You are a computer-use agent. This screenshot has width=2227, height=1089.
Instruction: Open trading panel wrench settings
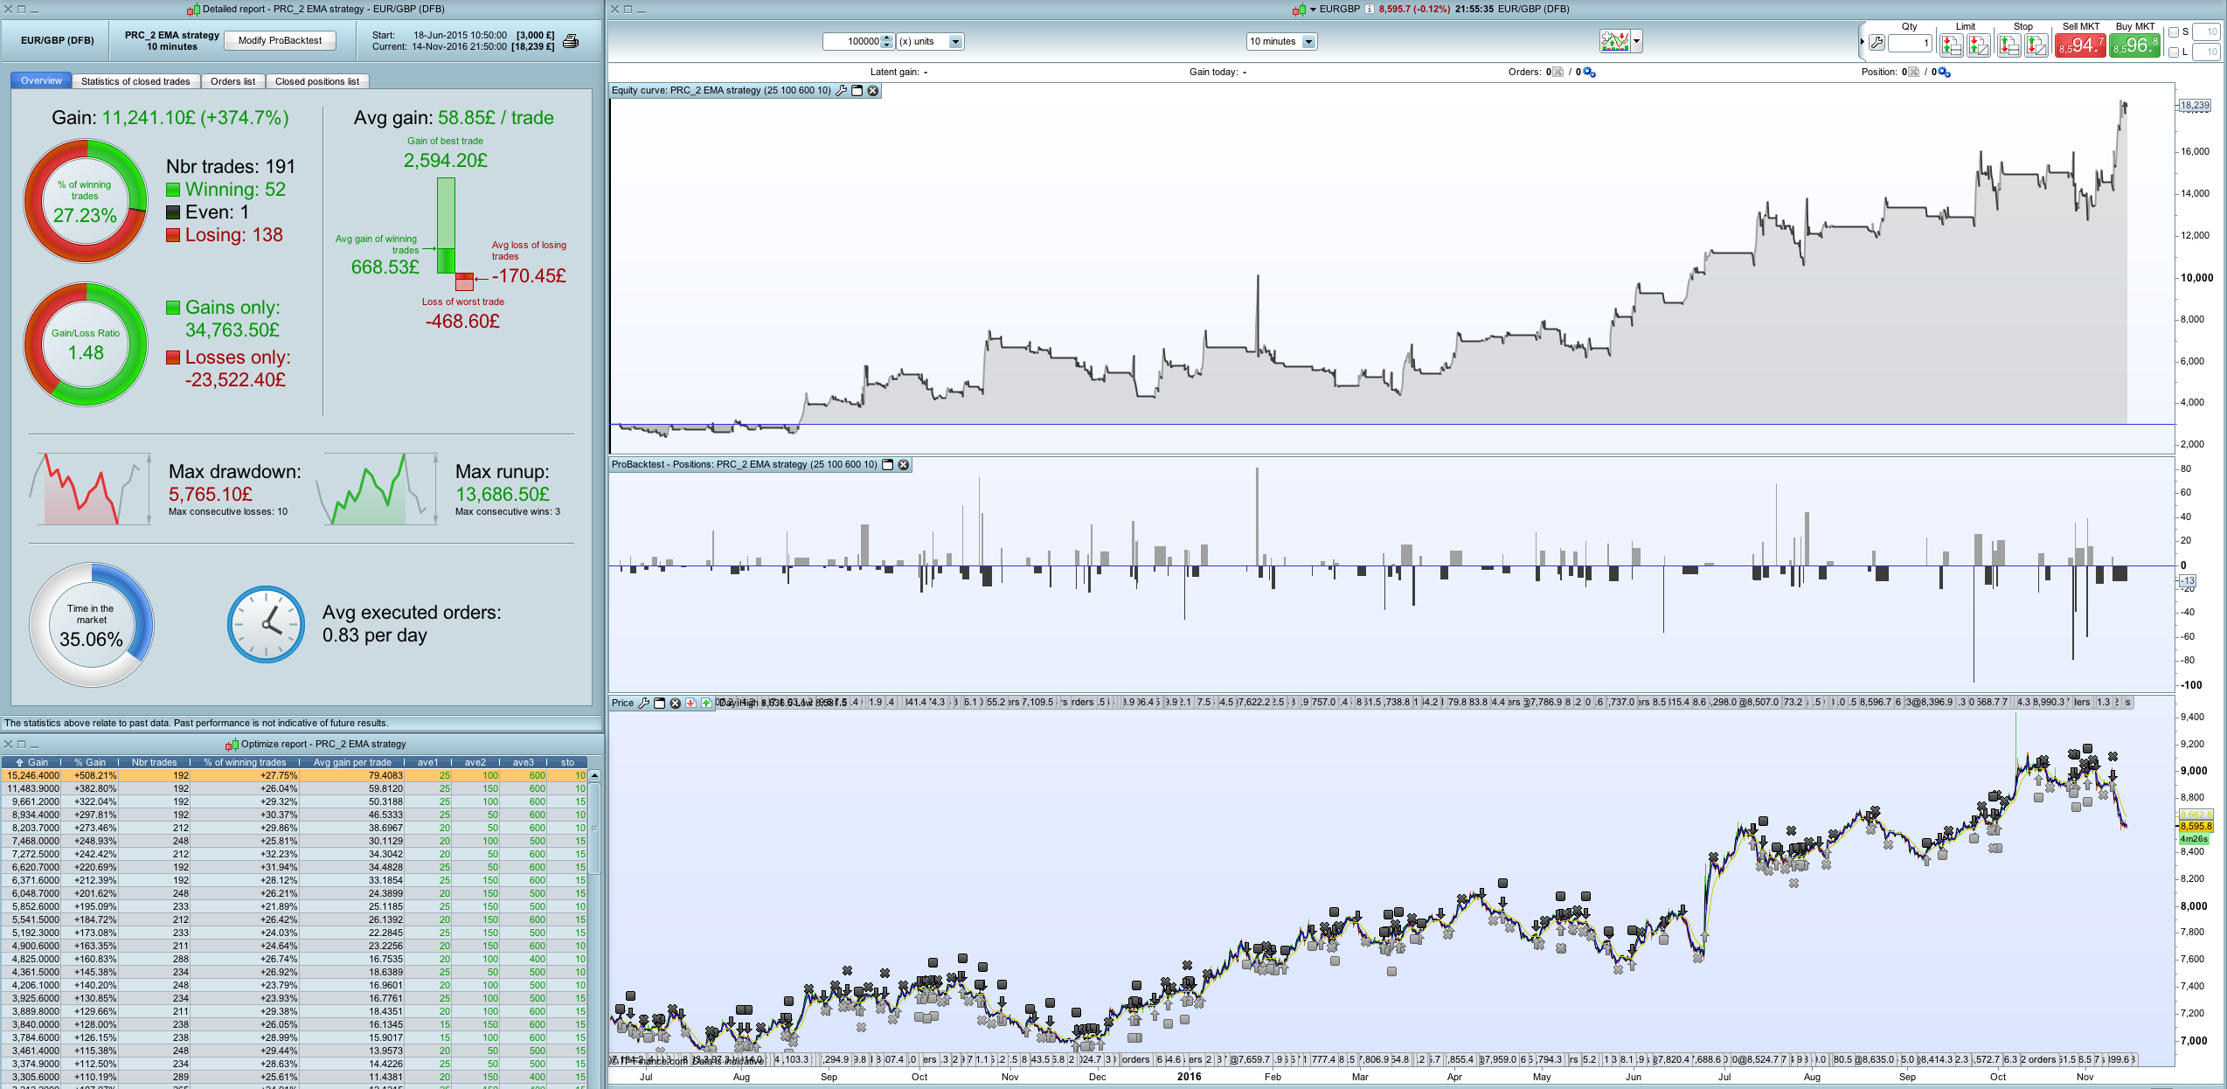click(x=1877, y=43)
